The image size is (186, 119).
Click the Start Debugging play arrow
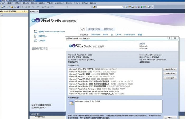(x=52, y=7)
